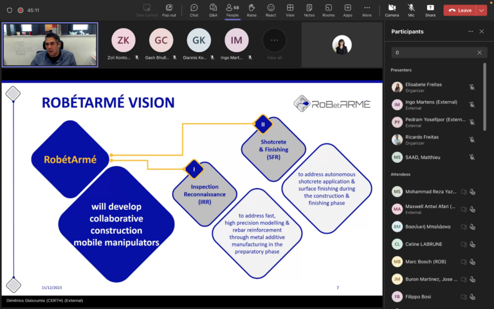Click the Presenters section heading
The image size is (494, 309).
(x=401, y=70)
